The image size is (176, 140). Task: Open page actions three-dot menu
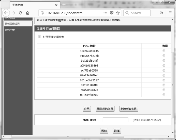point(105,13)
